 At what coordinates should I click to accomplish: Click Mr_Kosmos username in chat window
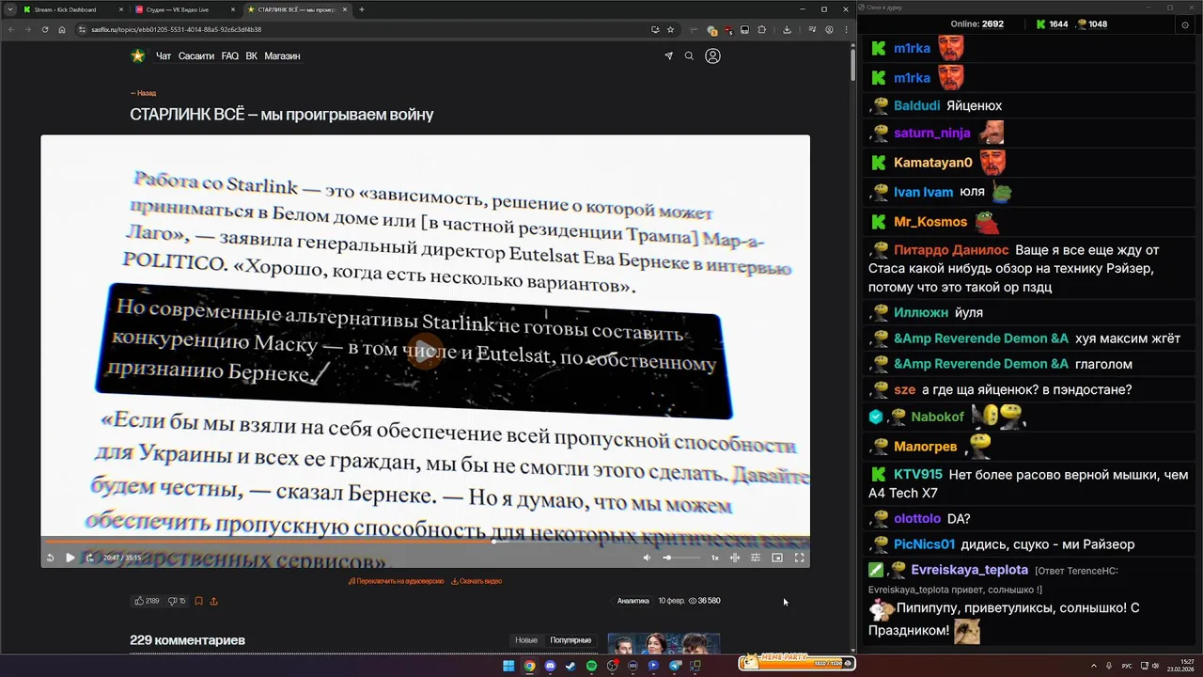pyautogui.click(x=930, y=222)
